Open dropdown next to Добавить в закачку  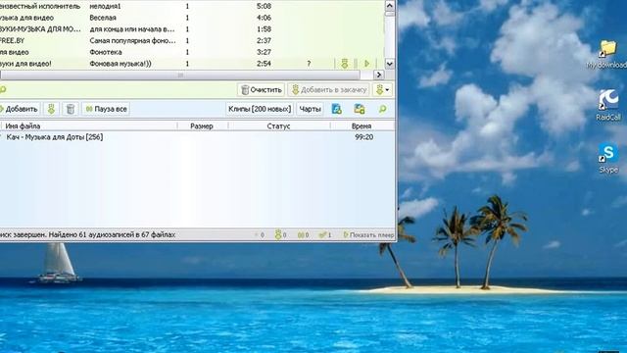click(x=382, y=89)
